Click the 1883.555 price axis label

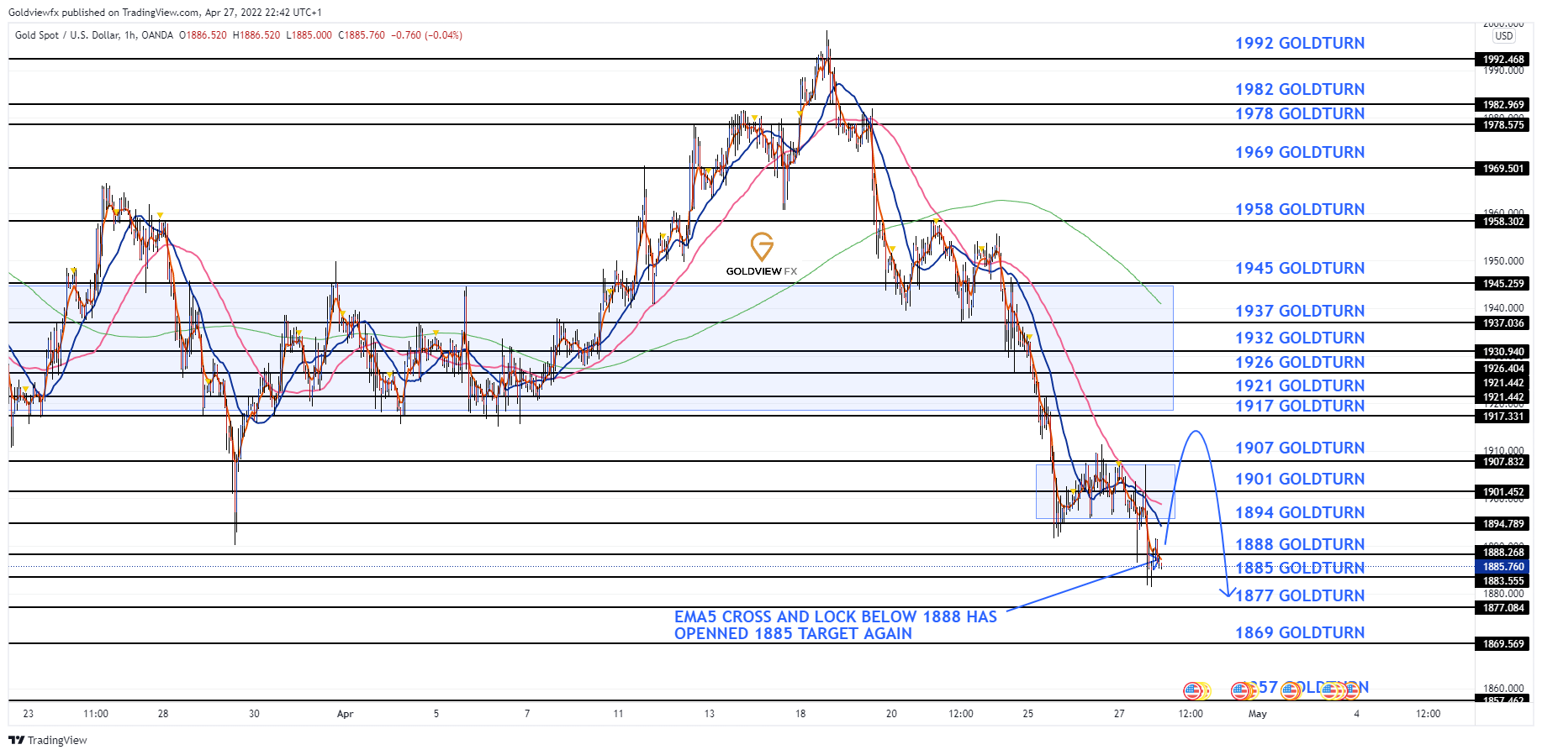coord(1503,580)
